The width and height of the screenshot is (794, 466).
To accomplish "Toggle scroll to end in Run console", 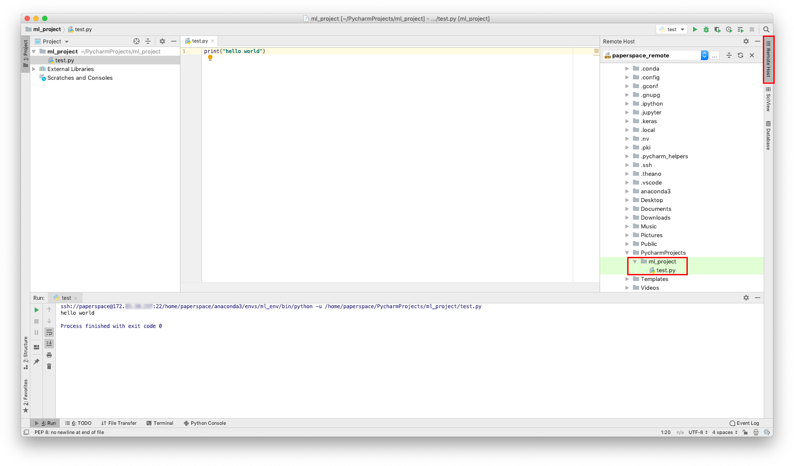I will coord(49,344).
